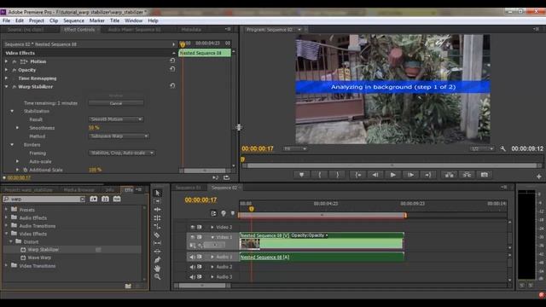Step forward one frame

(410, 175)
